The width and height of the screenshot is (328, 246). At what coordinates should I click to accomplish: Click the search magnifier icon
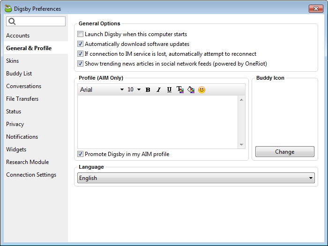(12, 22)
